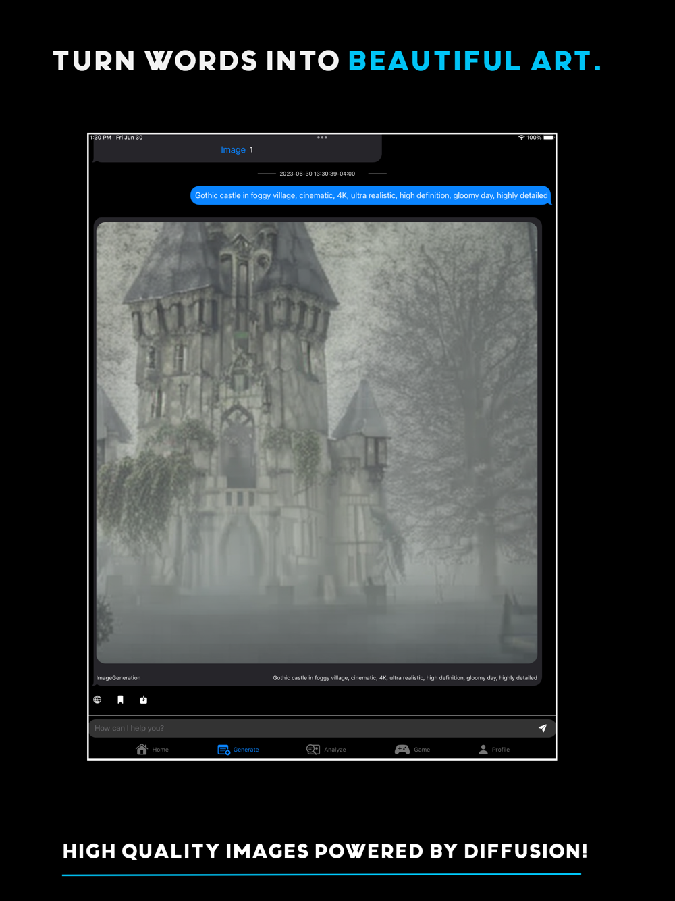Select the gray prompt caption under the image
Screen dimensions: 675x901
coord(405,678)
